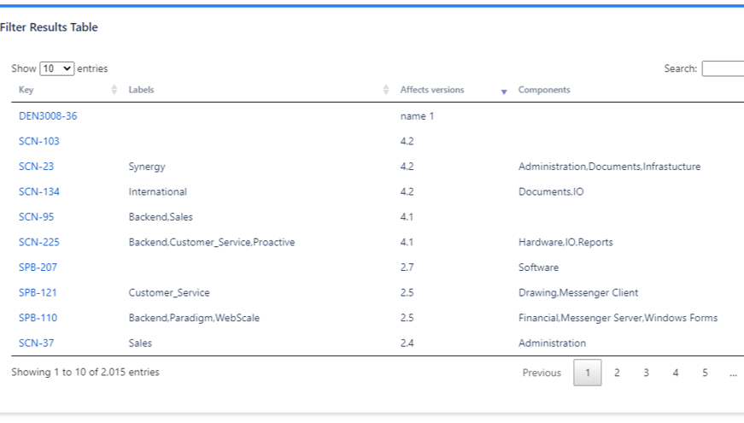Open issue SCN-225
The width and height of the screenshot is (744, 423).
[39, 242]
